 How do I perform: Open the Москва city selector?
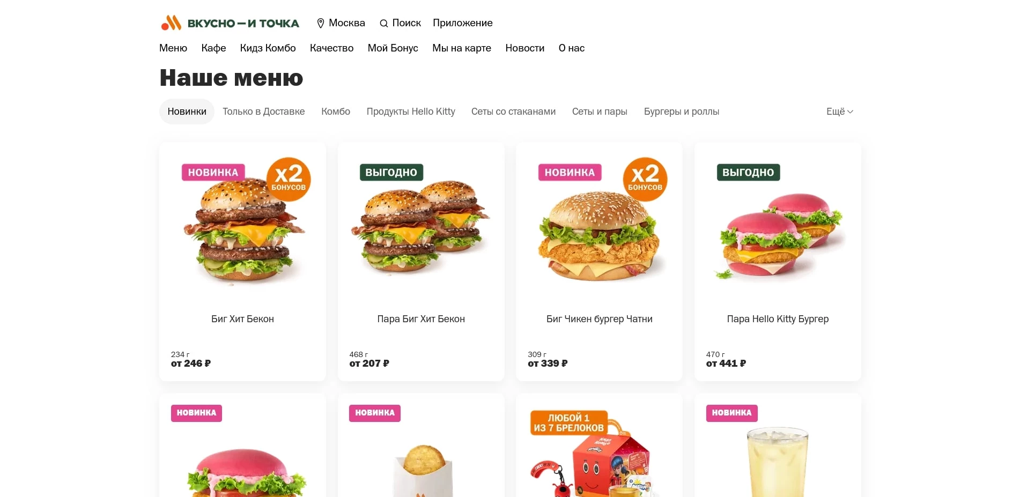pyautogui.click(x=341, y=23)
